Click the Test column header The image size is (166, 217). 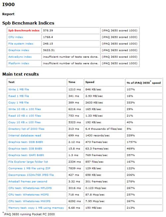(11, 82)
